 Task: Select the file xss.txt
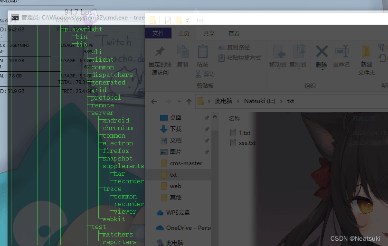tap(243, 143)
